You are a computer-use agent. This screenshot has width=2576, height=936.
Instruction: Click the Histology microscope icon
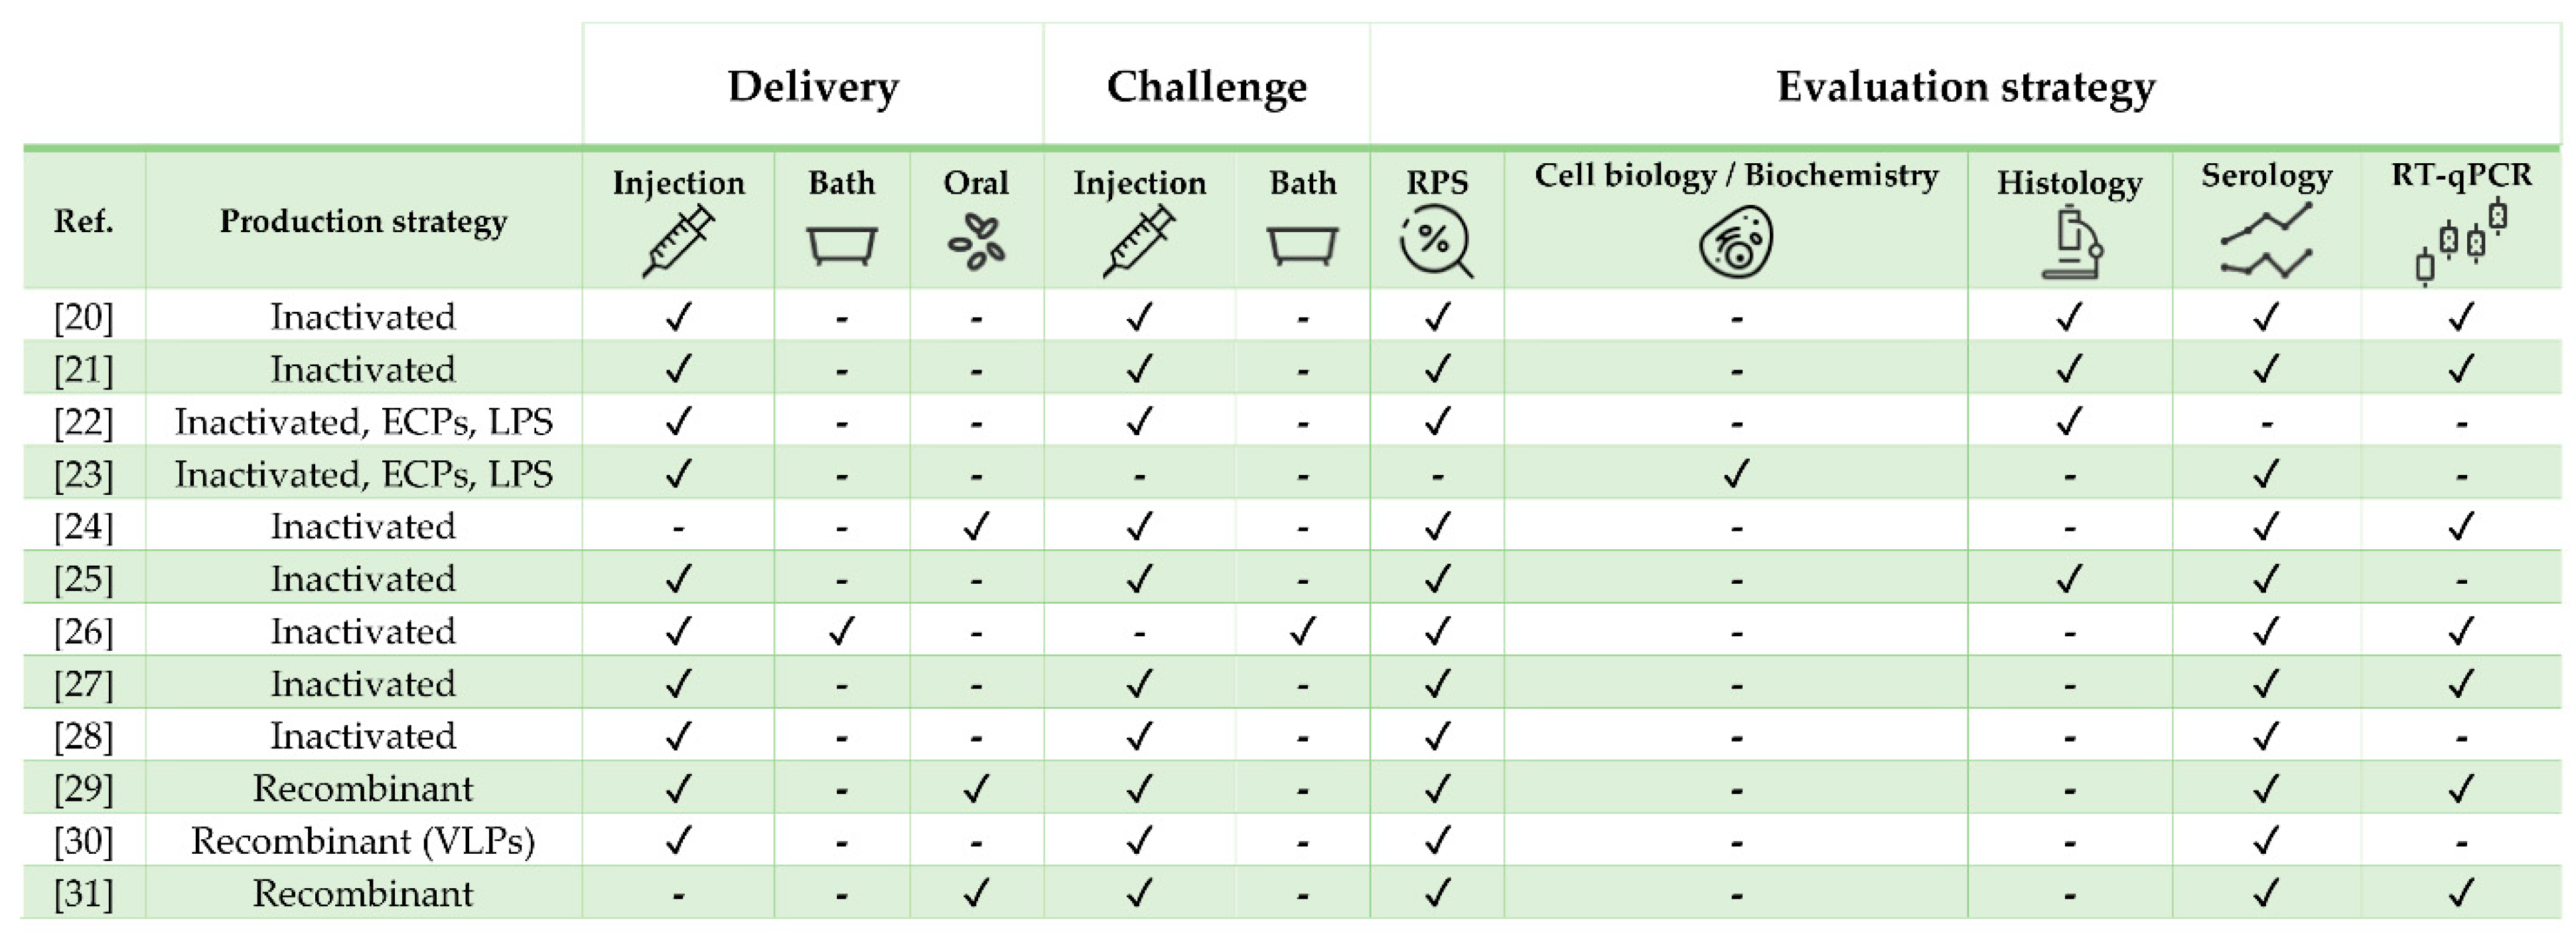(2069, 242)
